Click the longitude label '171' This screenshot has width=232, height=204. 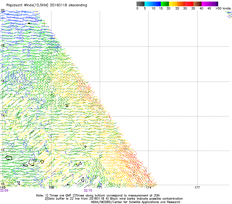[x=100, y=188]
